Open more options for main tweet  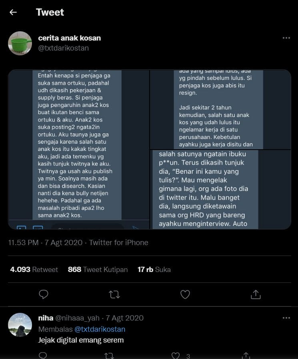286,38
